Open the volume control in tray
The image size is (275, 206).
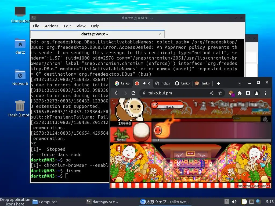click(234, 202)
